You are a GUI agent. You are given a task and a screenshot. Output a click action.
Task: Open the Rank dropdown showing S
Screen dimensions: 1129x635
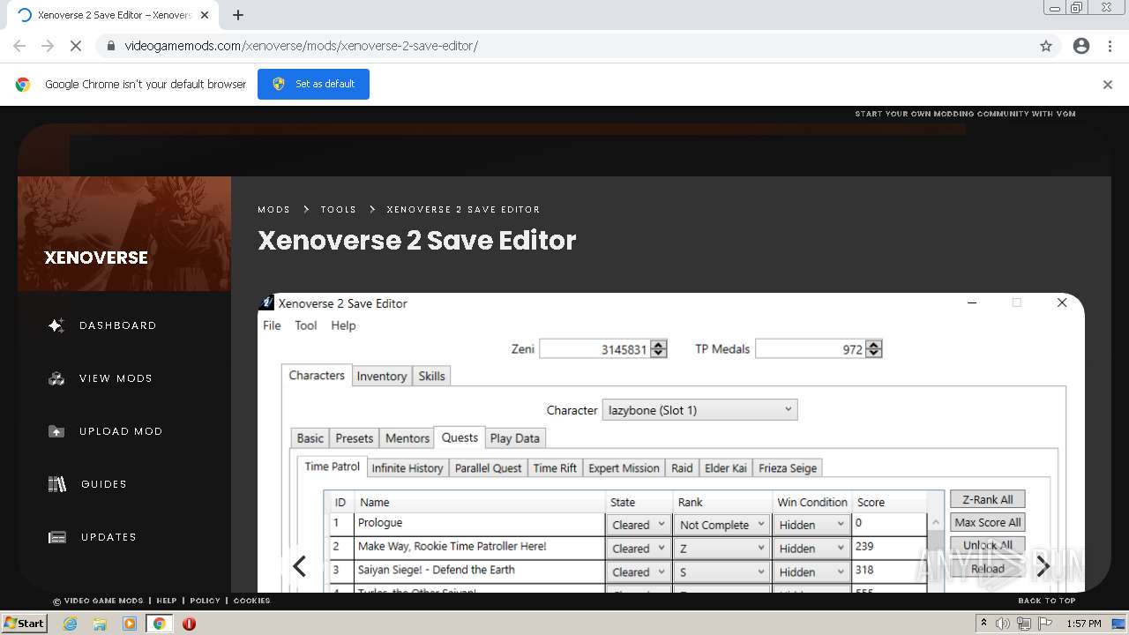[722, 572]
